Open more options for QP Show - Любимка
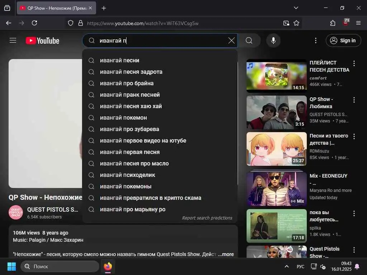367x275 pixels. pos(354,100)
